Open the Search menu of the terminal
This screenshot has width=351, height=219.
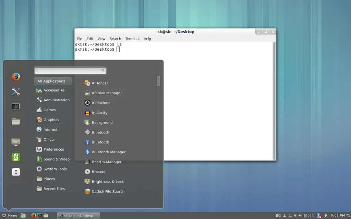[115, 39]
